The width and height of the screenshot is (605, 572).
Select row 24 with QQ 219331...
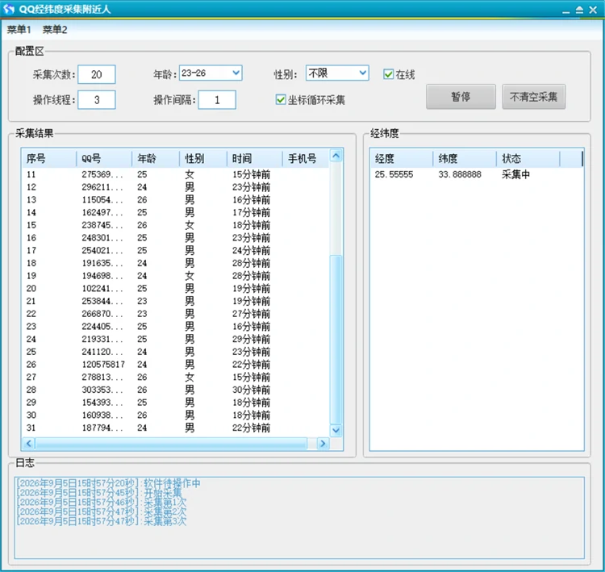coord(176,339)
